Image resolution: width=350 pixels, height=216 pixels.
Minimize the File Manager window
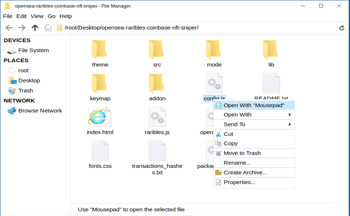303,6
